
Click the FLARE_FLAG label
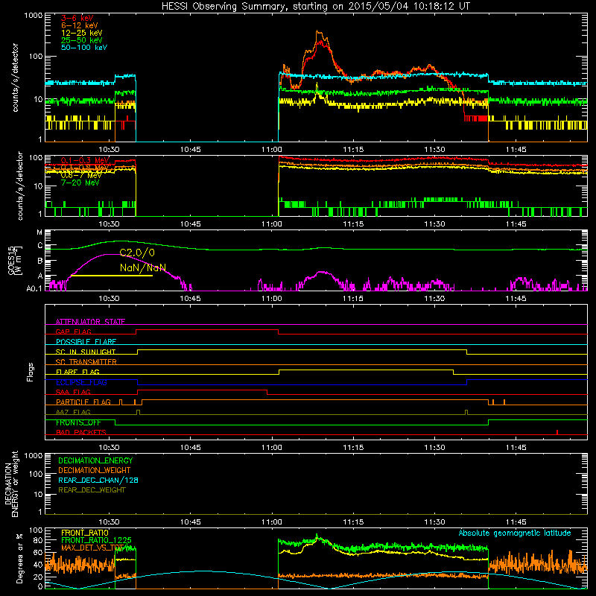tap(77, 372)
